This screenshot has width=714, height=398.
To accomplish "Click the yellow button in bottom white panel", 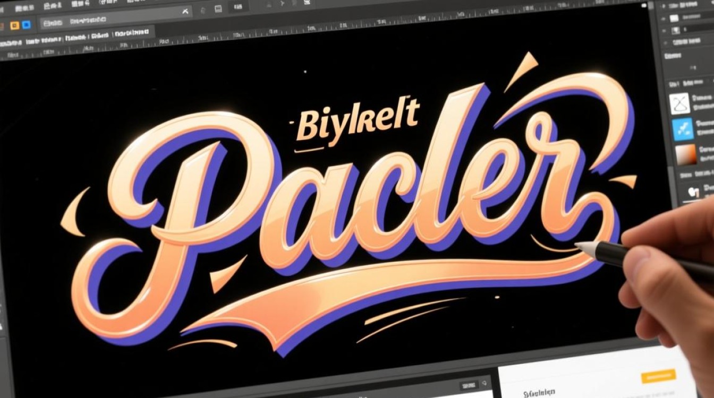I will tap(658, 376).
